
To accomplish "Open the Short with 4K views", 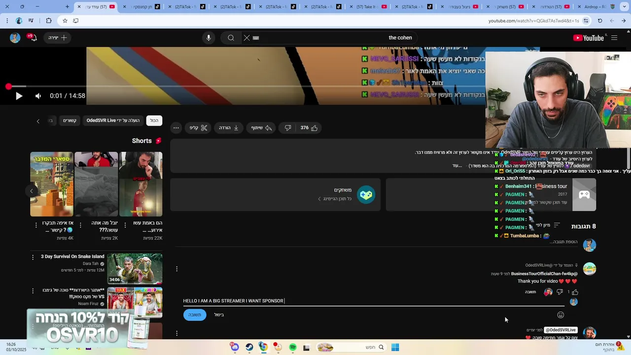I will click(52, 184).
